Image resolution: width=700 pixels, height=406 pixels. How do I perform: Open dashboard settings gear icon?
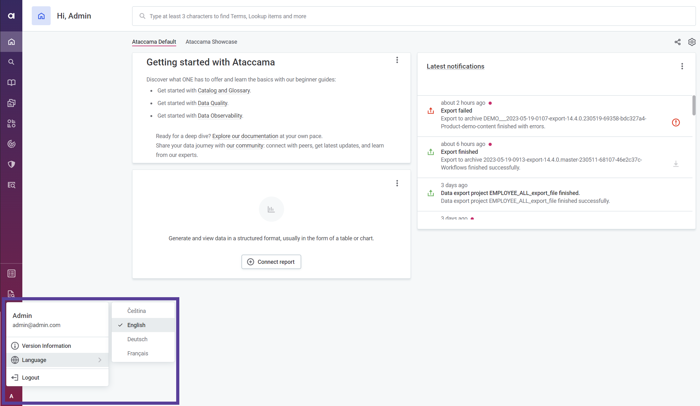(692, 42)
